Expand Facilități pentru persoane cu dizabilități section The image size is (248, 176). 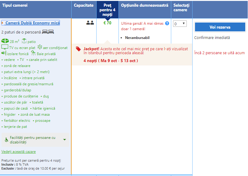pyautogui.click(x=65, y=140)
